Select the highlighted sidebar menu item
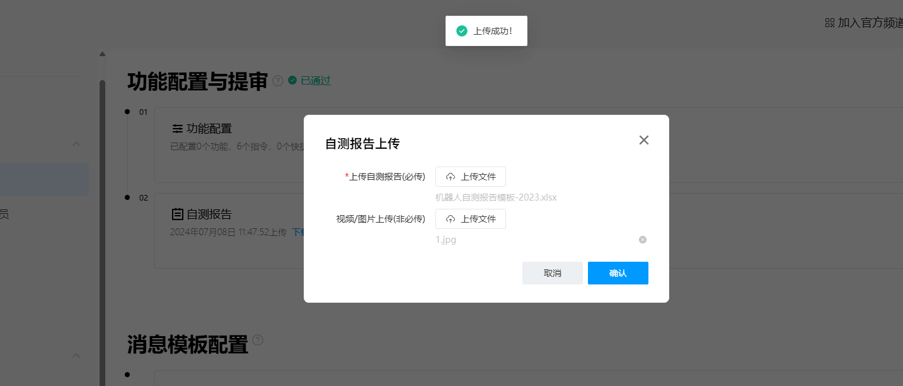This screenshot has width=903, height=386. [x=44, y=179]
